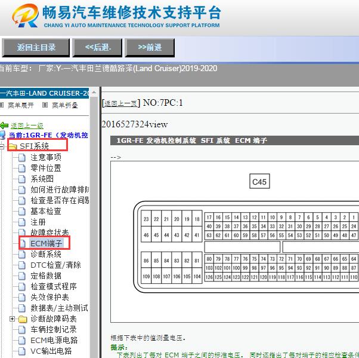
Task: Click the ECM端子 page icon
Action: (x=23, y=243)
